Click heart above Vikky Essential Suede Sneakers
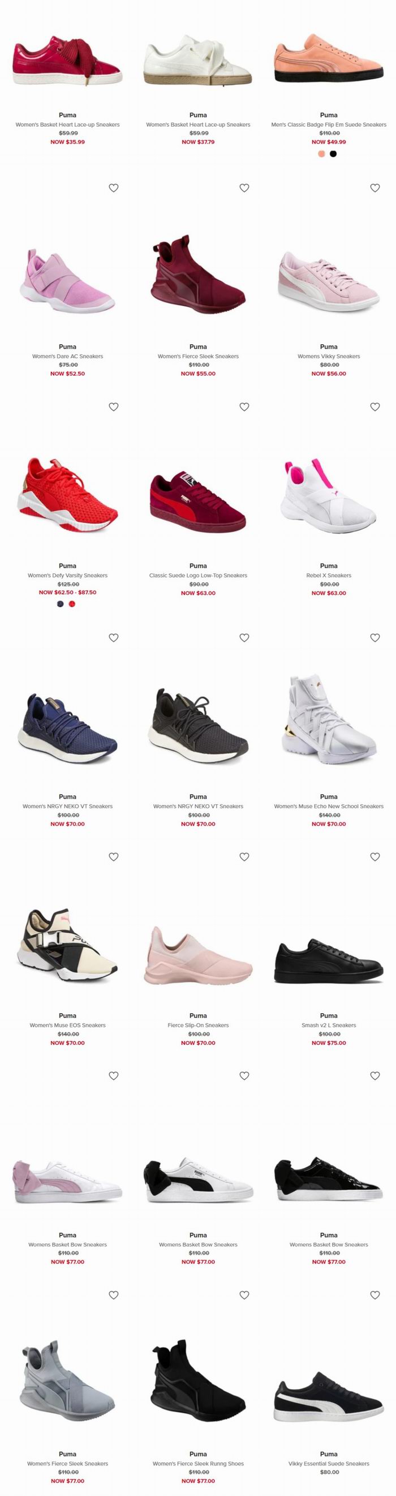396x1496 pixels. coord(375,1294)
